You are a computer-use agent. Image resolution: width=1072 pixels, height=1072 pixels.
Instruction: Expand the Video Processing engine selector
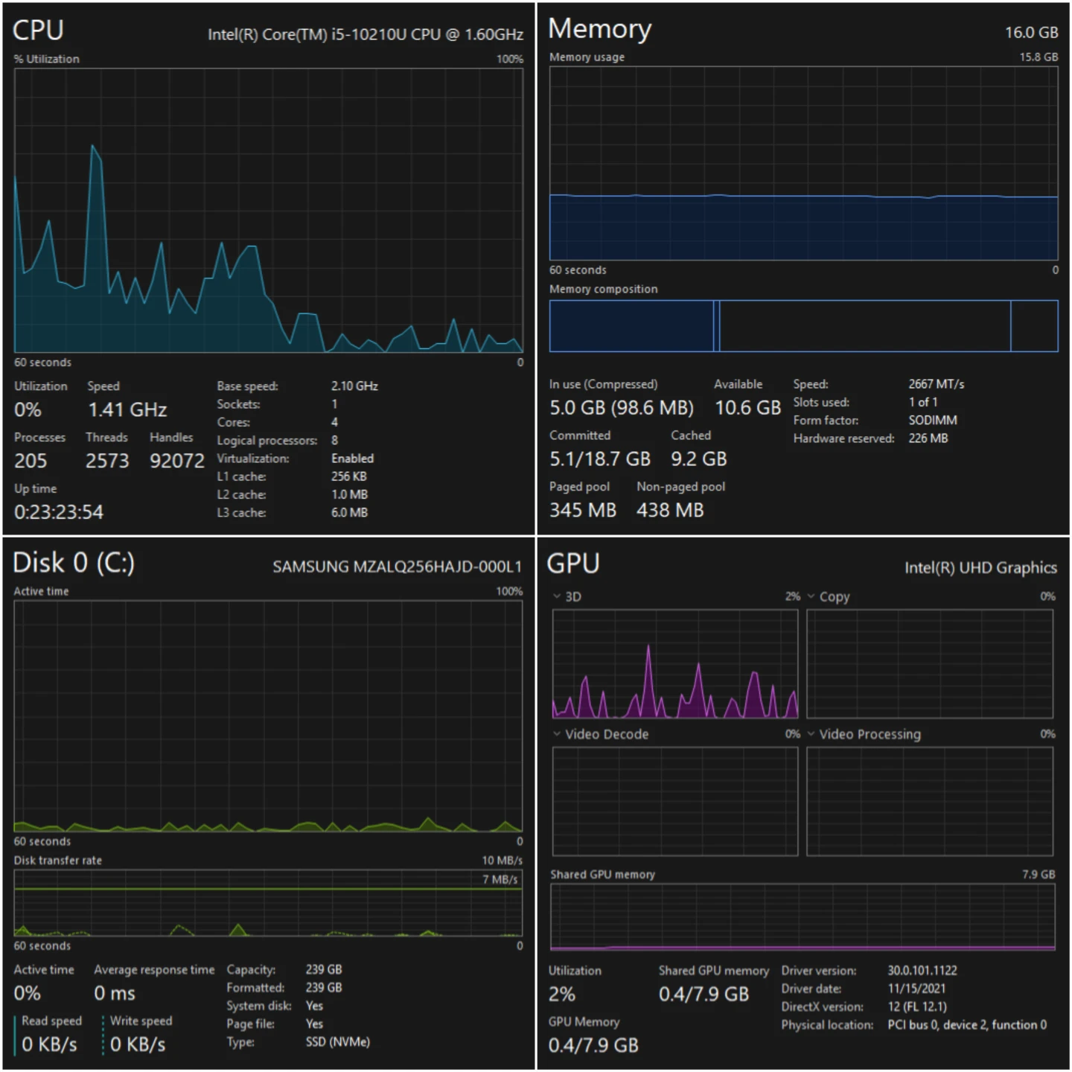[811, 734]
